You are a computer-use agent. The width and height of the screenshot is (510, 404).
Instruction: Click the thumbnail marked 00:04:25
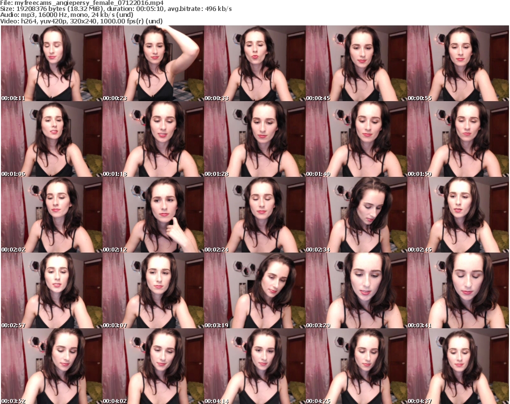click(356, 366)
